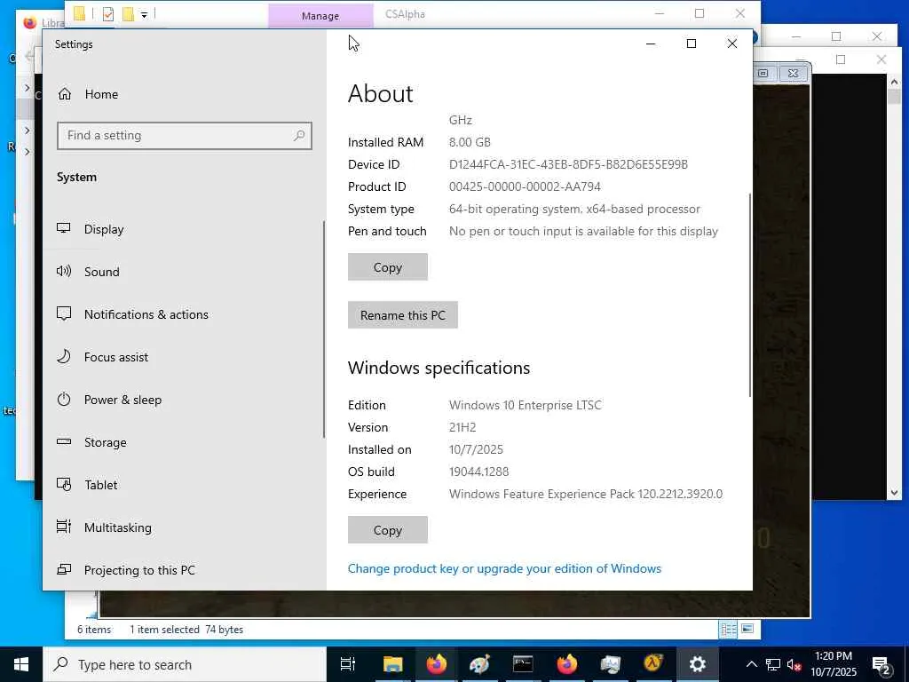Image resolution: width=909 pixels, height=682 pixels.
Task: Click the Installed on date value
Action: 476,449
